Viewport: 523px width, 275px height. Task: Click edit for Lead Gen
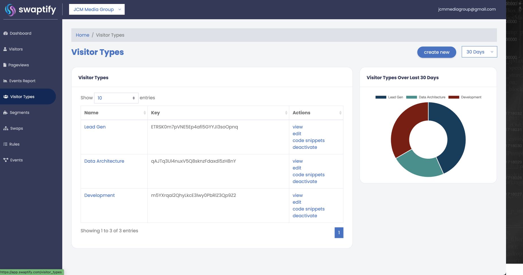(297, 134)
